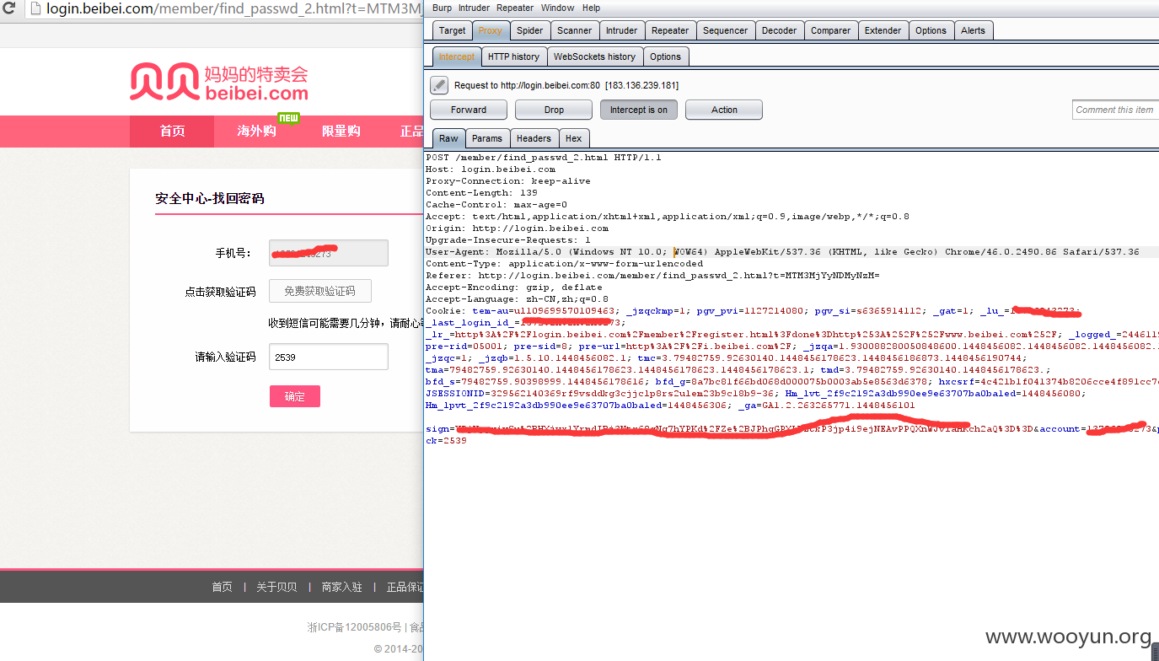The height and width of the screenshot is (661, 1159).
Task: Switch to the Params message view
Action: pyautogui.click(x=487, y=138)
